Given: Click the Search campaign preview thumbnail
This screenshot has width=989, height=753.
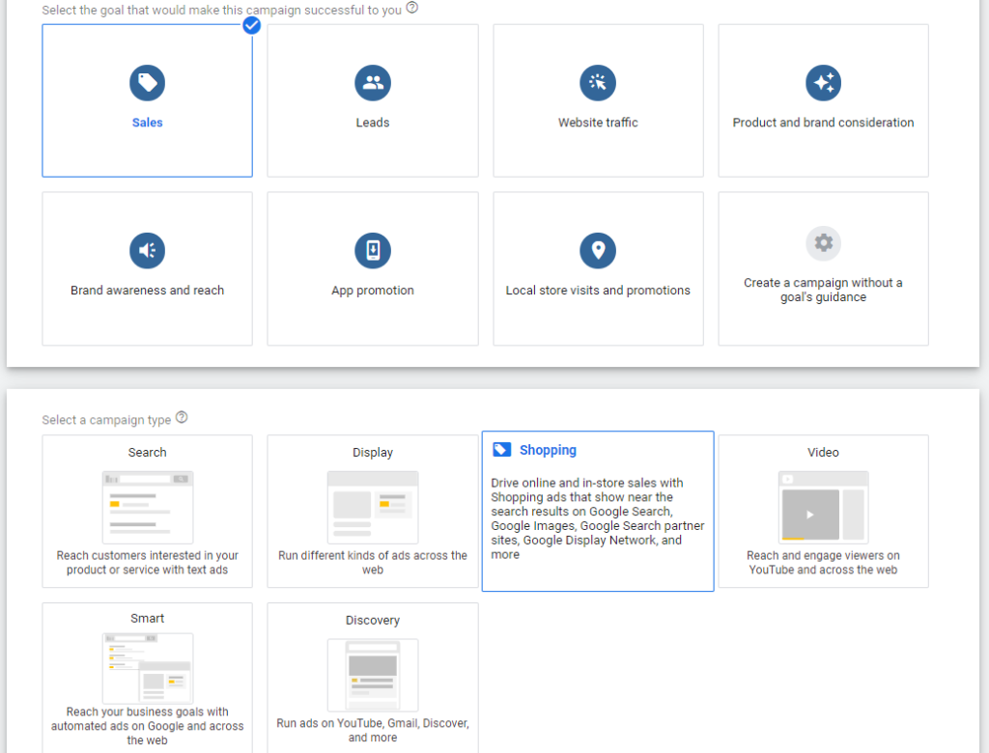Looking at the screenshot, I should 147,507.
